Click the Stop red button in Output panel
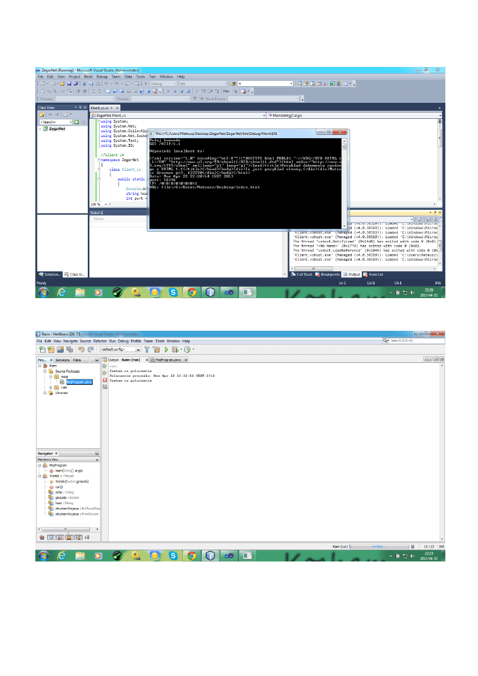 [105, 380]
